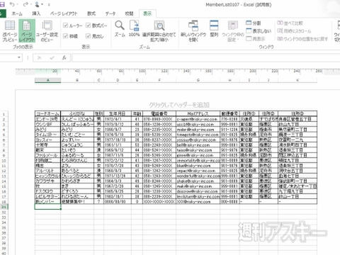The image size is (340, 255).
Task: Toggle the ルーラー checkbox
Action: pos(73,25)
